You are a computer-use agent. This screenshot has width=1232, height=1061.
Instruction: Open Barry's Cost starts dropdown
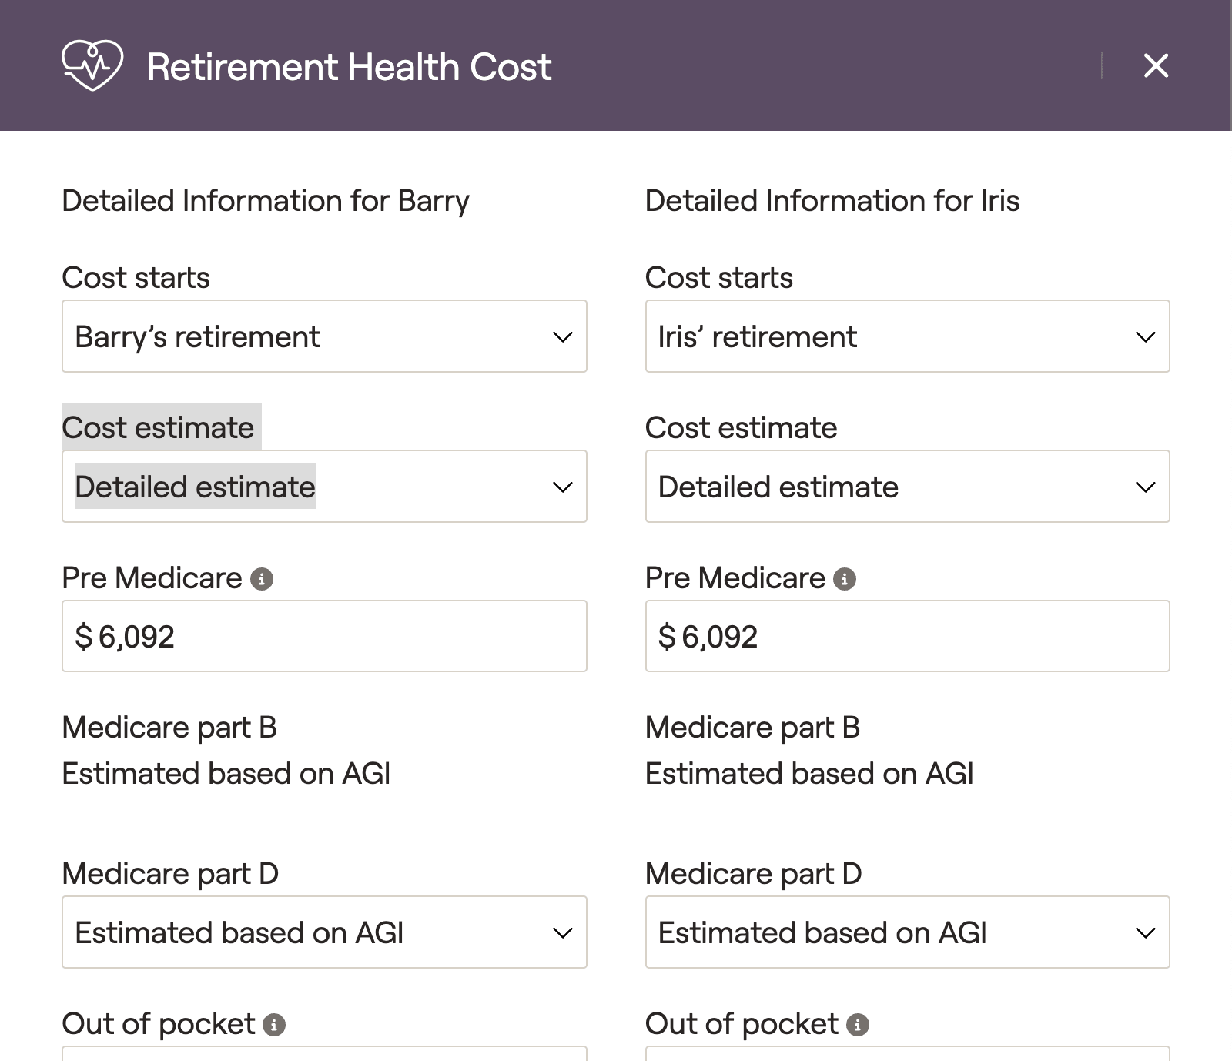pyautogui.click(x=323, y=336)
